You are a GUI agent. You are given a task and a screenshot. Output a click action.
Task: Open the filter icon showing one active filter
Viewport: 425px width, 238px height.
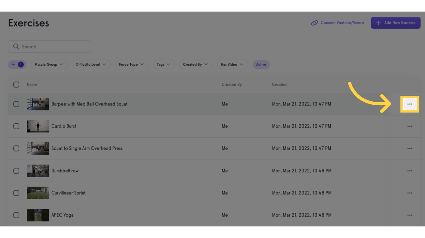[x=17, y=64]
